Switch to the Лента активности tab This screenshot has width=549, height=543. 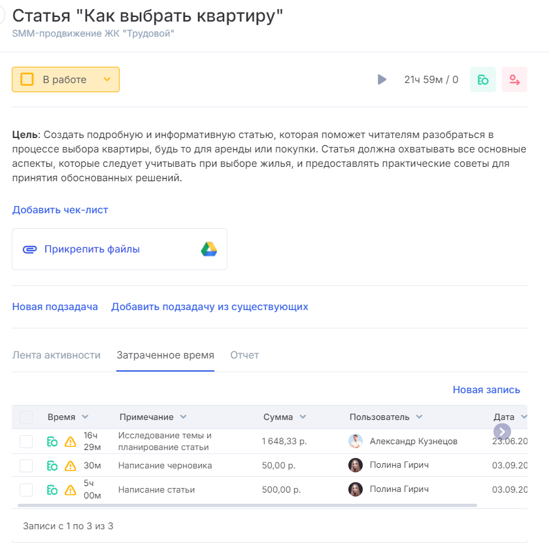pos(56,355)
